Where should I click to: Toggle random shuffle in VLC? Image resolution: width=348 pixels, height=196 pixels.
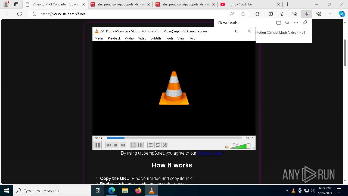[165, 145]
